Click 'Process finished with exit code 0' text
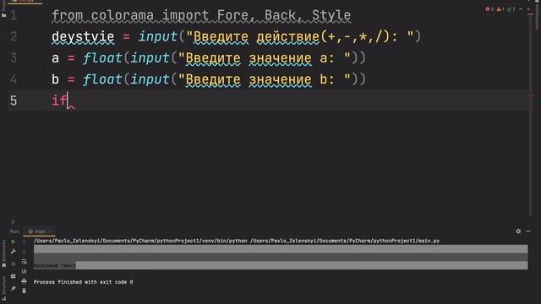The height and width of the screenshot is (304, 541). click(83, 282)
